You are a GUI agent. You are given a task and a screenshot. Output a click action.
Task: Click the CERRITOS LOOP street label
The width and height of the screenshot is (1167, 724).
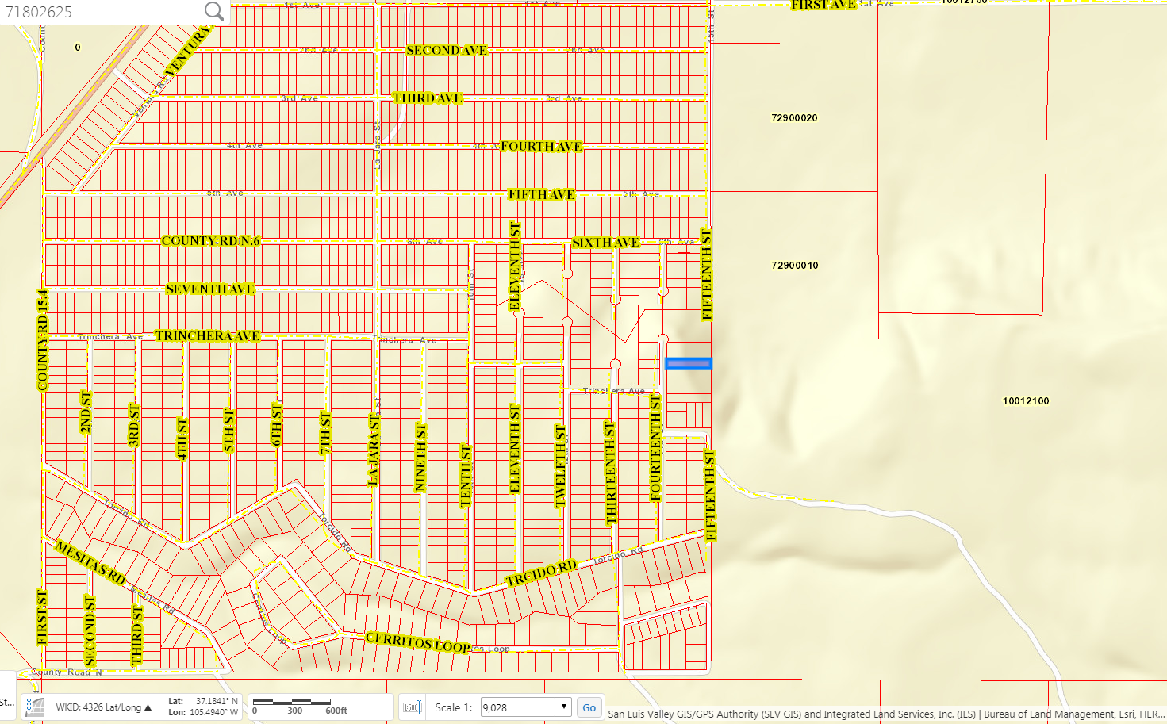418,642
